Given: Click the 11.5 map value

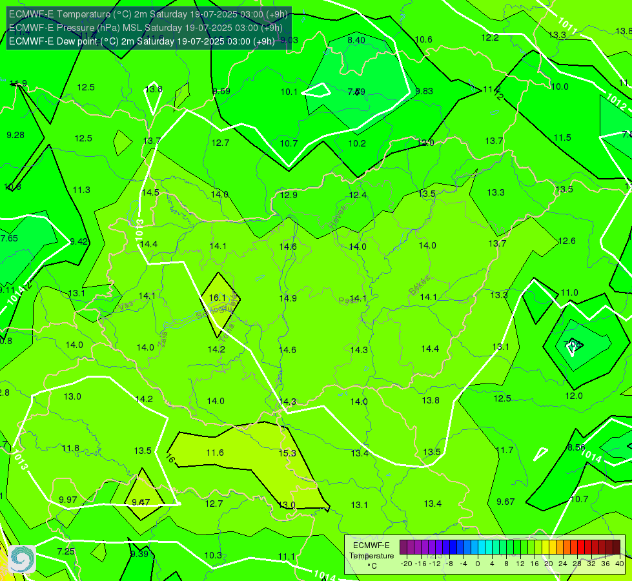Looking at the screenshot, I should (x=562, y=138).
